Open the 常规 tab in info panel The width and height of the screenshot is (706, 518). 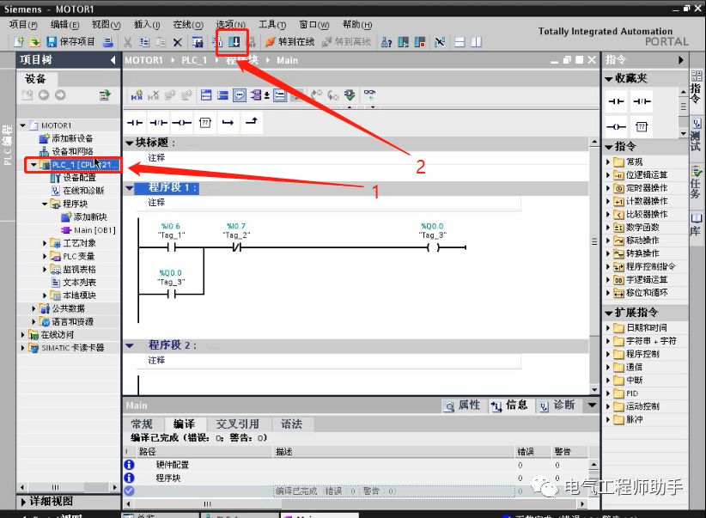tap(142, 424)
